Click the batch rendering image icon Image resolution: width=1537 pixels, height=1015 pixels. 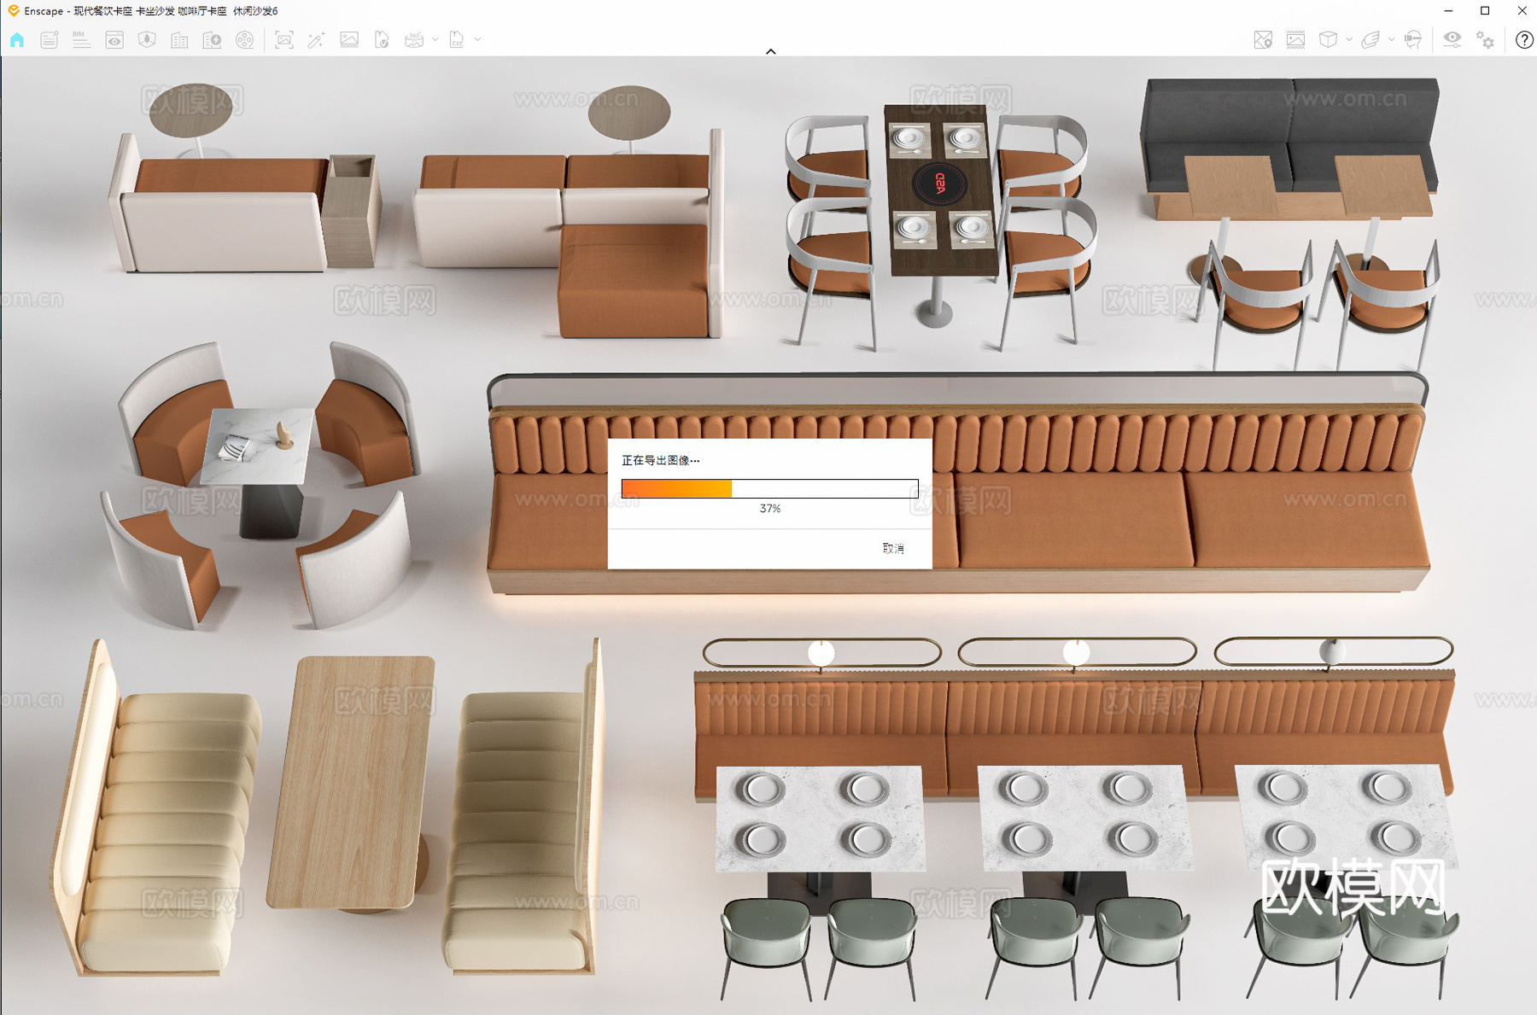click(x=349, y=40)
